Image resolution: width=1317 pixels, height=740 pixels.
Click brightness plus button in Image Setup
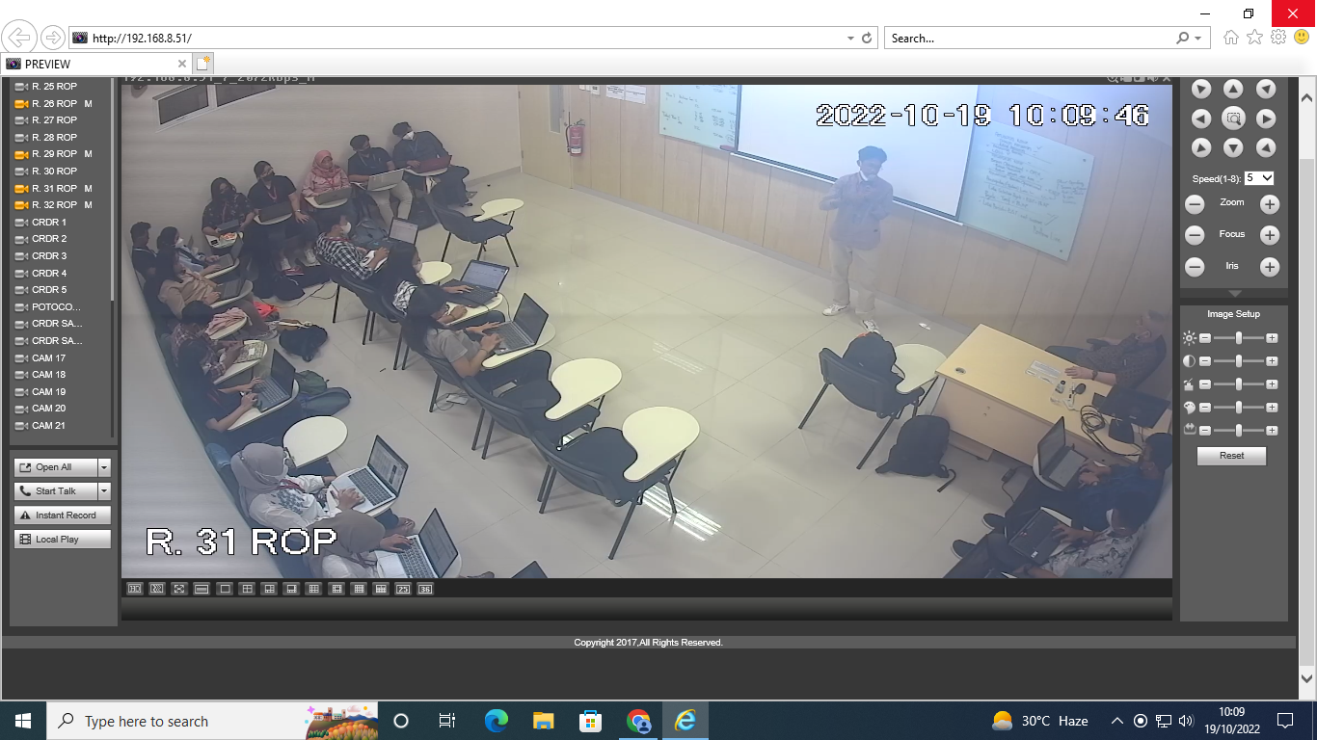click(x=1272, y=338)
